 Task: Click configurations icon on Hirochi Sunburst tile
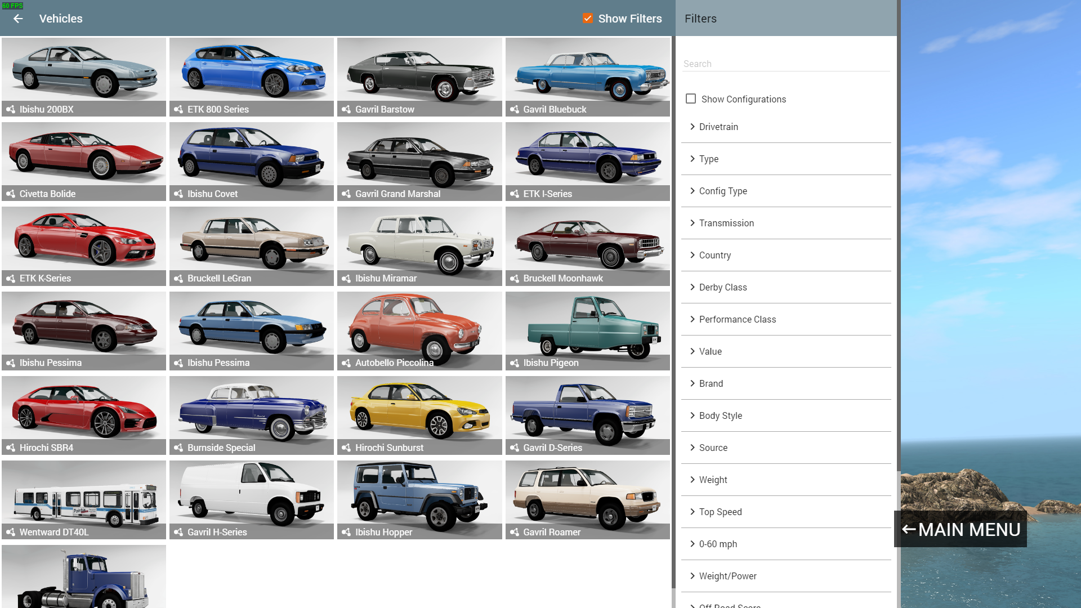tap(346, 448)
